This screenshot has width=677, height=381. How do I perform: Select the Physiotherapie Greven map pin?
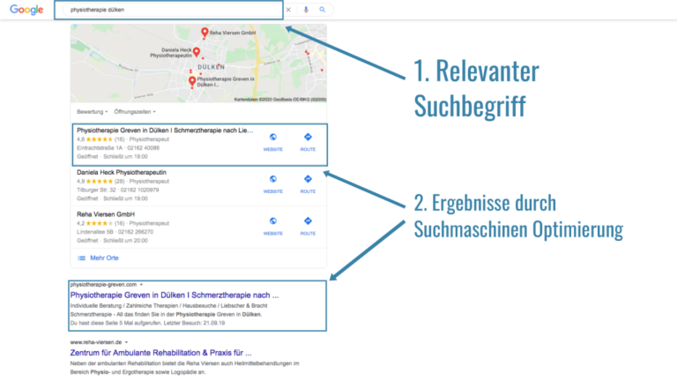[192, 82]
